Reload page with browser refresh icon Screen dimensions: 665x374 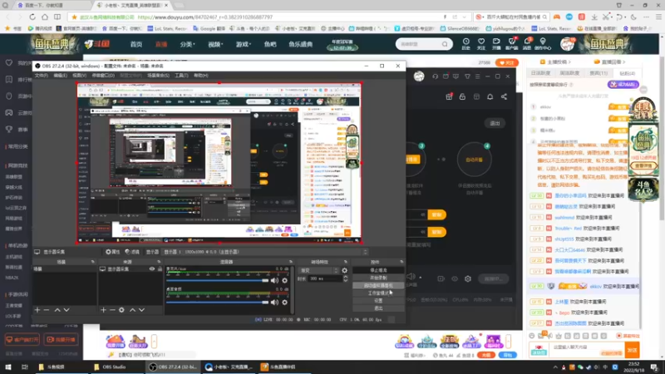point(32,17)
